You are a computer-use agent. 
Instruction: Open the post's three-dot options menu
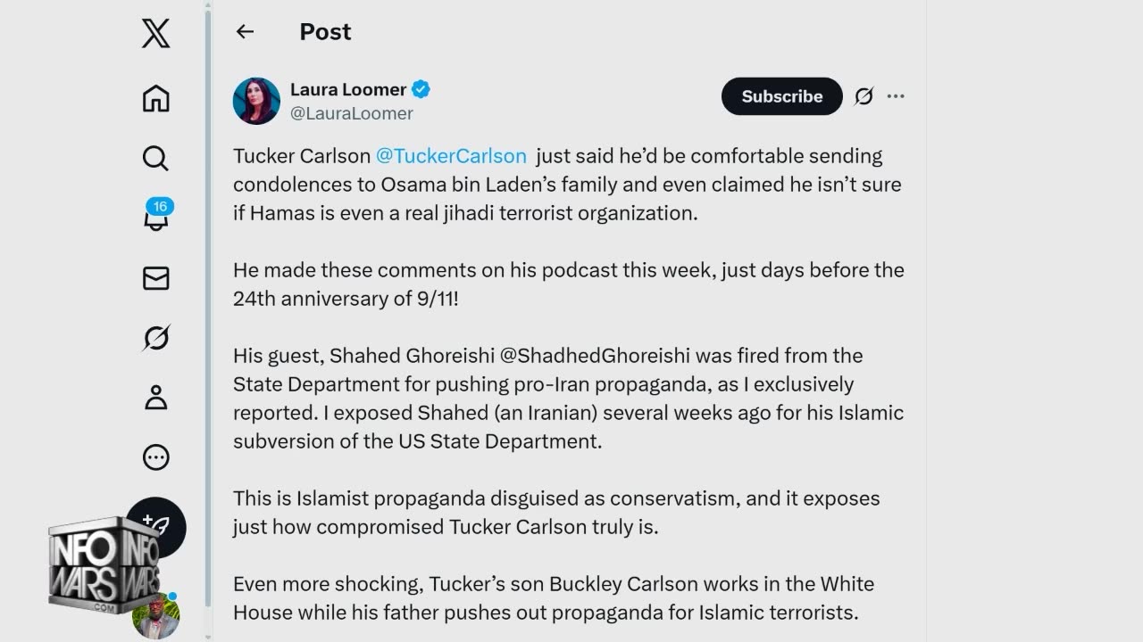tap(896, 96)
